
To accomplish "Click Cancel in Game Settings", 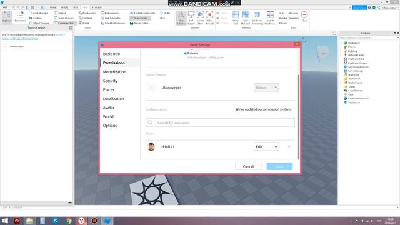I will [x=248, y=166].
